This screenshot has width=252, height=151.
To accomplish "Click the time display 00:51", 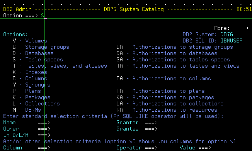I will click(244, 9).
